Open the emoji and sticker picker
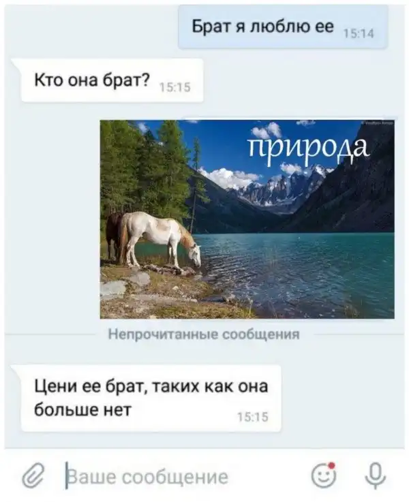Screen dimensions: 409x502 pyautogui.click(x=324, y=475)
